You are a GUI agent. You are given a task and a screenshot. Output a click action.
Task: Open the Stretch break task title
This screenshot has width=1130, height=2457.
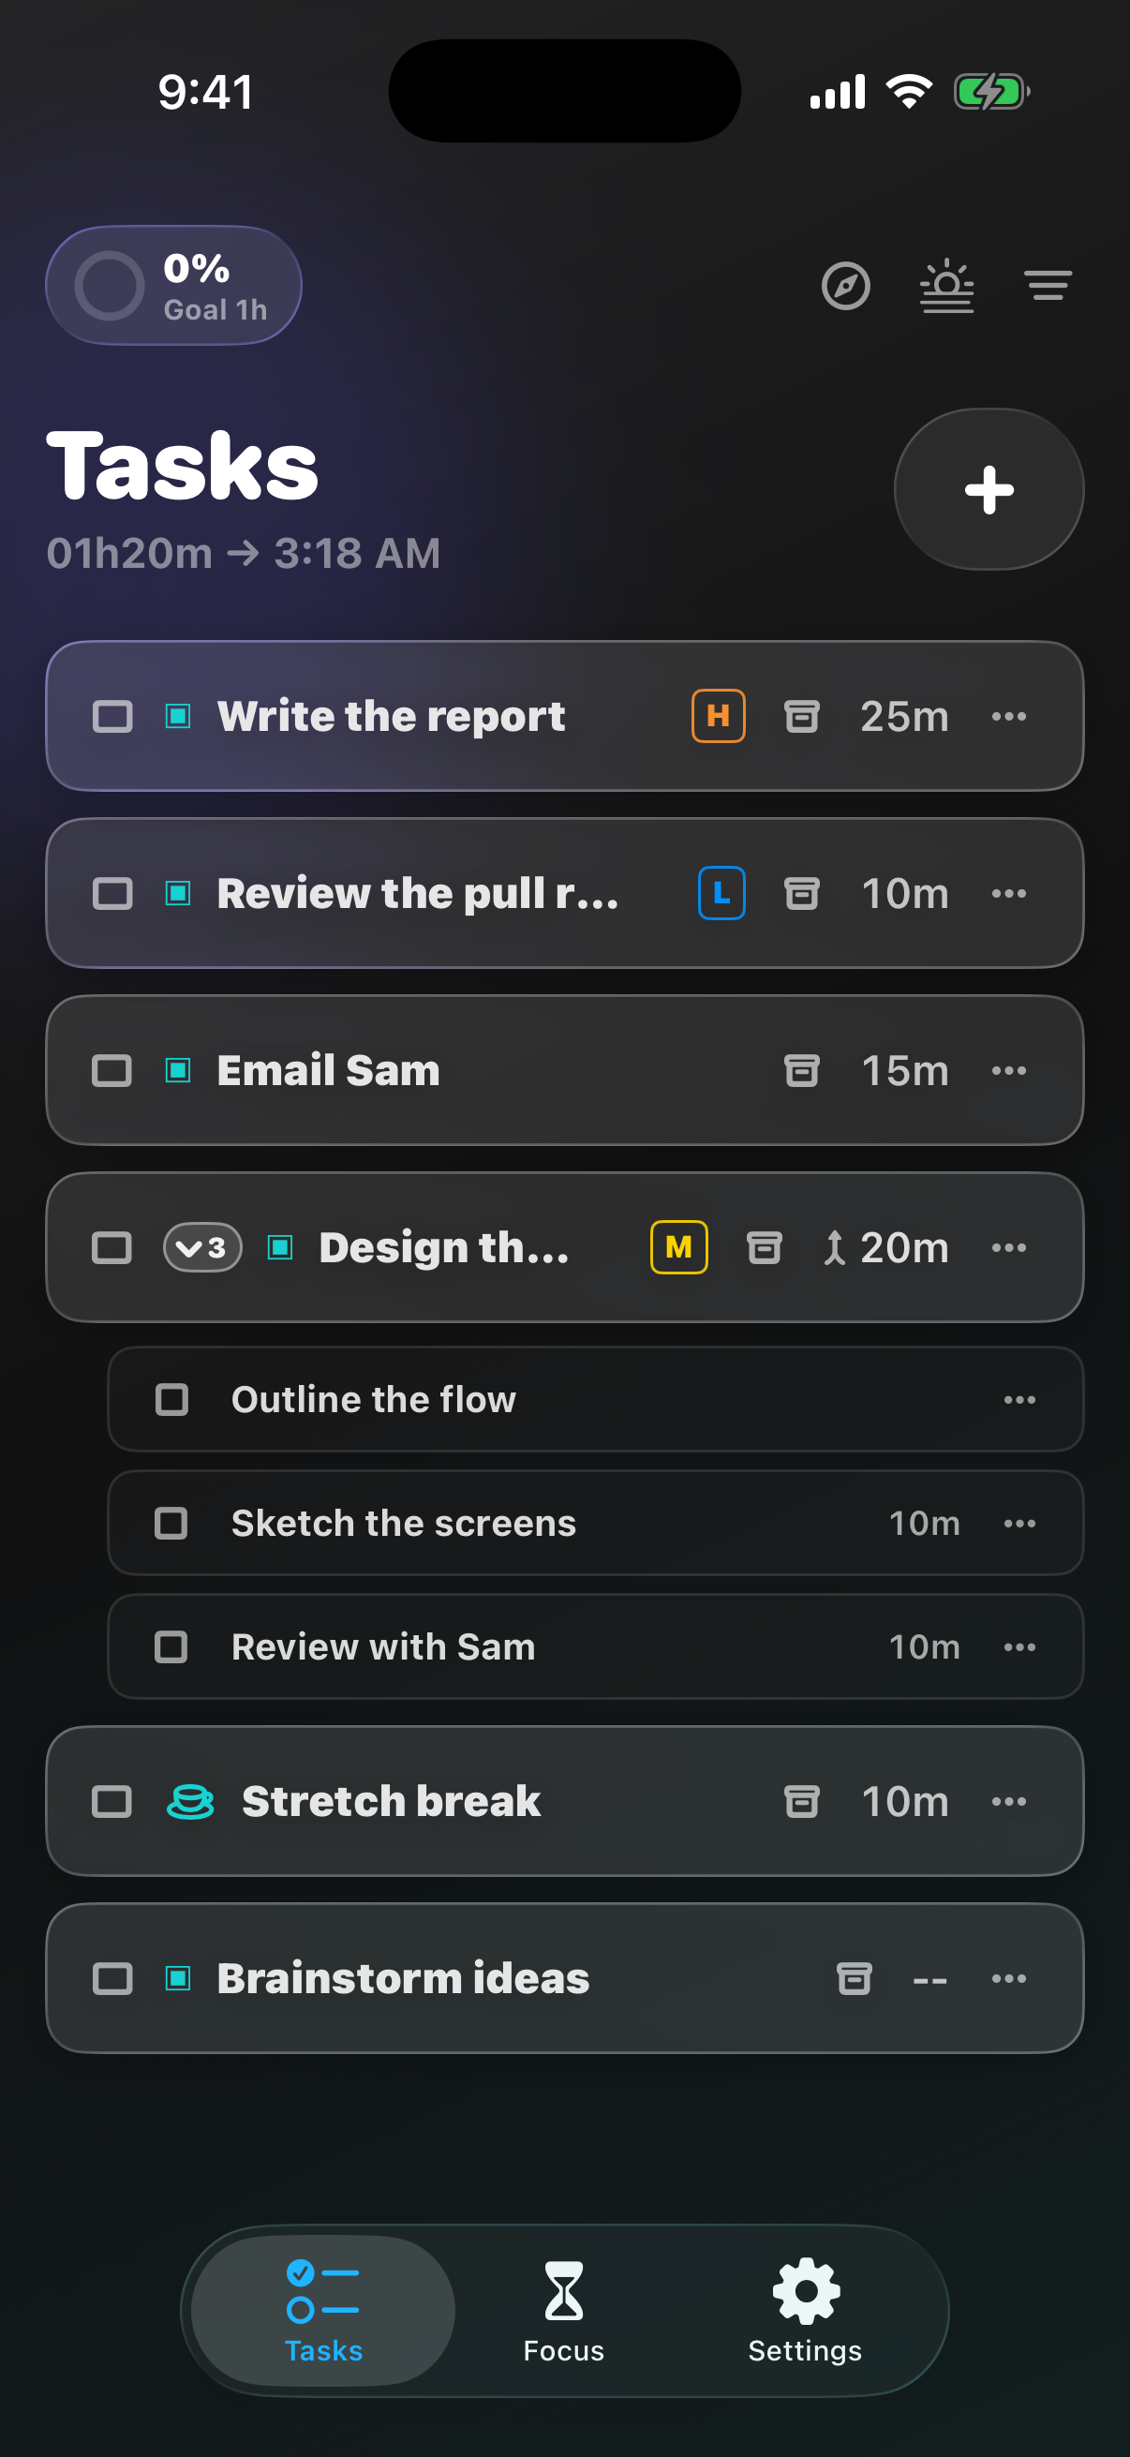click(391, 1802)
